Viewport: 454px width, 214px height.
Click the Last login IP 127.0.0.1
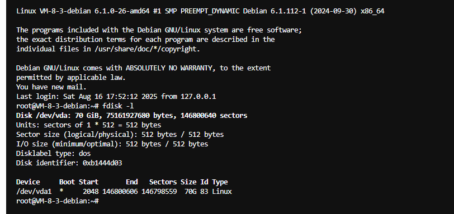pyautogui.click(x=198, y=96)
